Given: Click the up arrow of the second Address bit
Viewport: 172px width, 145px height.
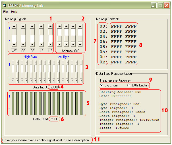Looking at the screenshot, I should click(x=66, y=26).
